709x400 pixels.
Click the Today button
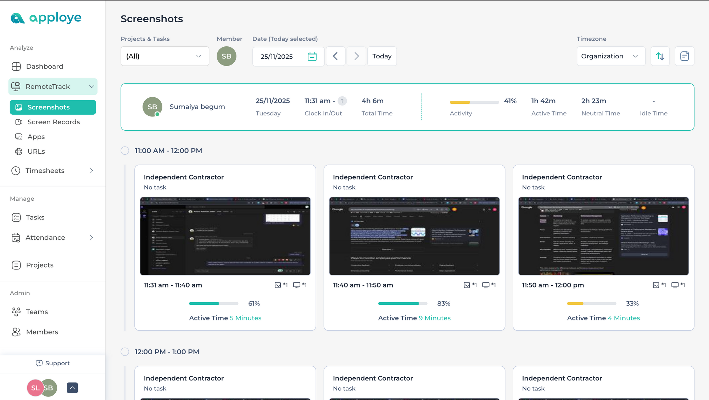(382, 56)
